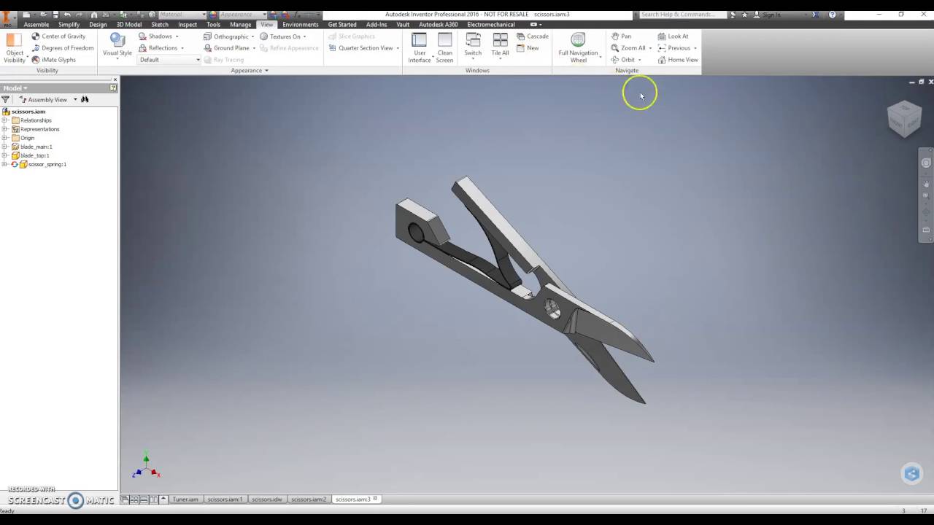Toggle Reflections in the Appearance panel
The width and height of the screenshot is (934, 525).
click(x=158, y=48)
